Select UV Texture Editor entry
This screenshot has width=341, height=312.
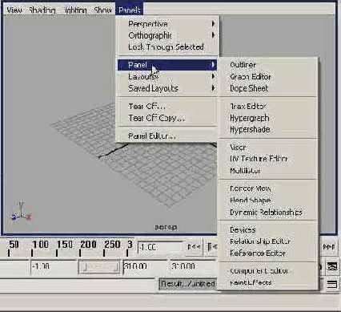[x=259, y=159]
